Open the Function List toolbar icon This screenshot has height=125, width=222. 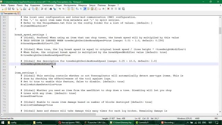[96, 9]
